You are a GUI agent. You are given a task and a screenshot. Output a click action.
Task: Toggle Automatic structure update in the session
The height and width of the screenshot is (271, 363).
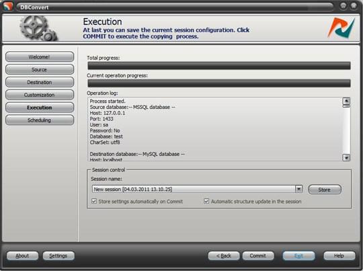coord(206,201)
